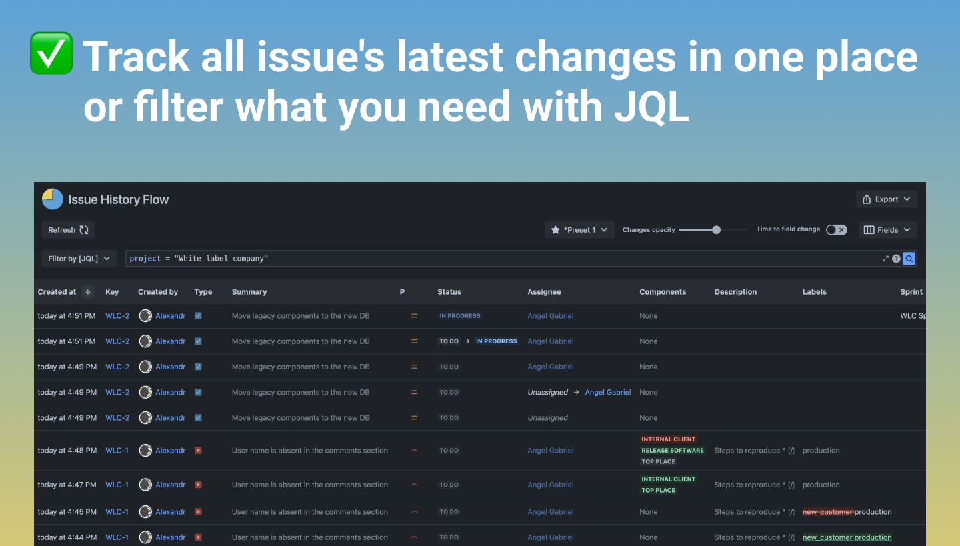Viewport: 960px width, 546px height.
Task: Click the bug type icon in the 4:45 PM row
Action: 198,512
